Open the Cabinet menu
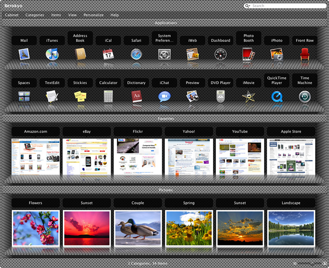 (x=12, y=15)
